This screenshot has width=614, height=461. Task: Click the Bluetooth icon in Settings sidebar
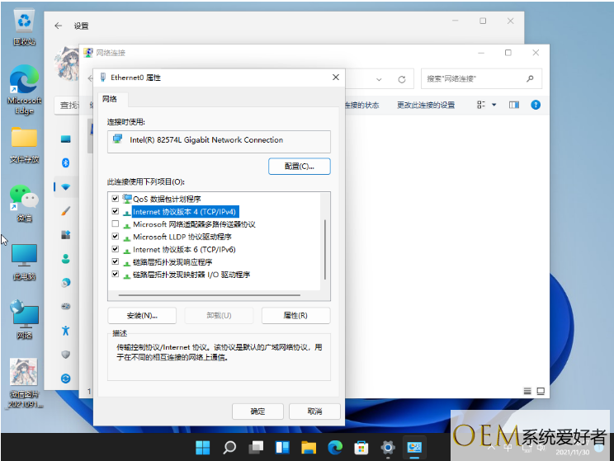point(66,162)
